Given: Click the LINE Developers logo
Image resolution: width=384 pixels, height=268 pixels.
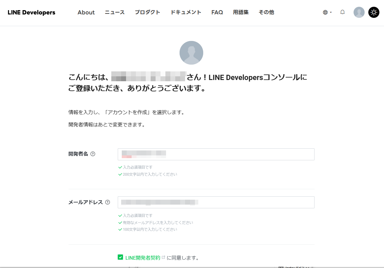Looking at the screenshot, I should 31,13.
